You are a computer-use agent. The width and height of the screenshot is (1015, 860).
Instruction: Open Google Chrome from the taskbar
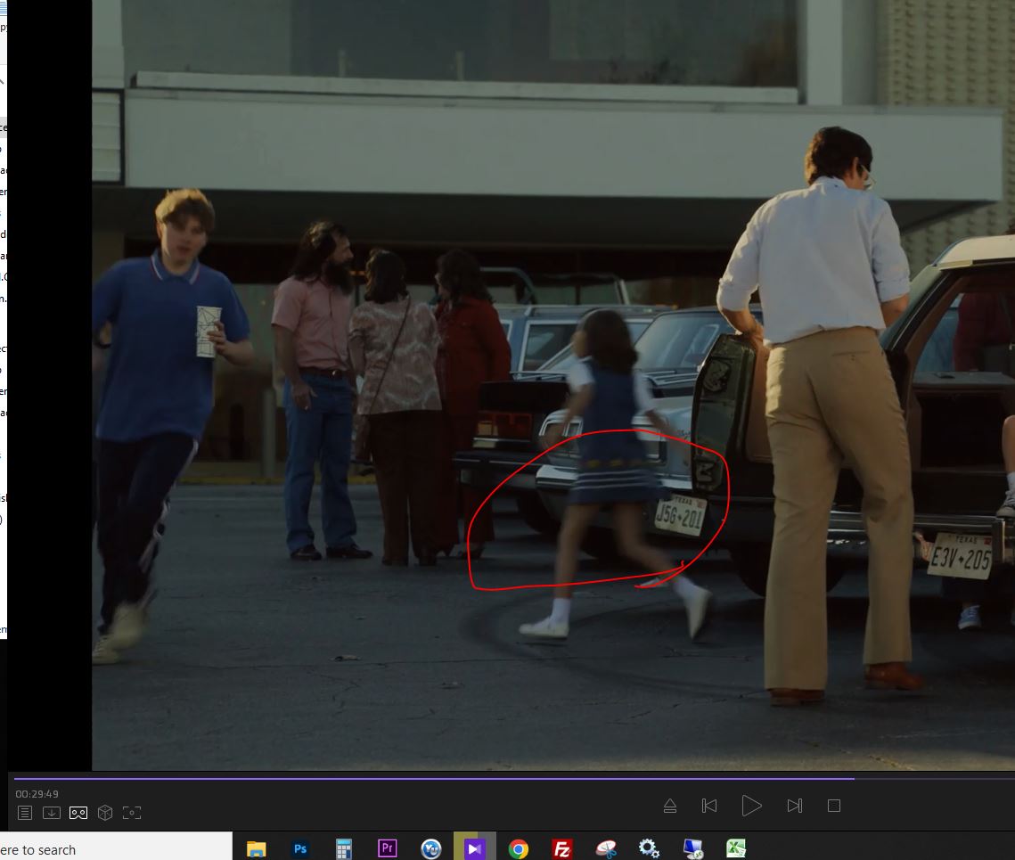(519, 848)
